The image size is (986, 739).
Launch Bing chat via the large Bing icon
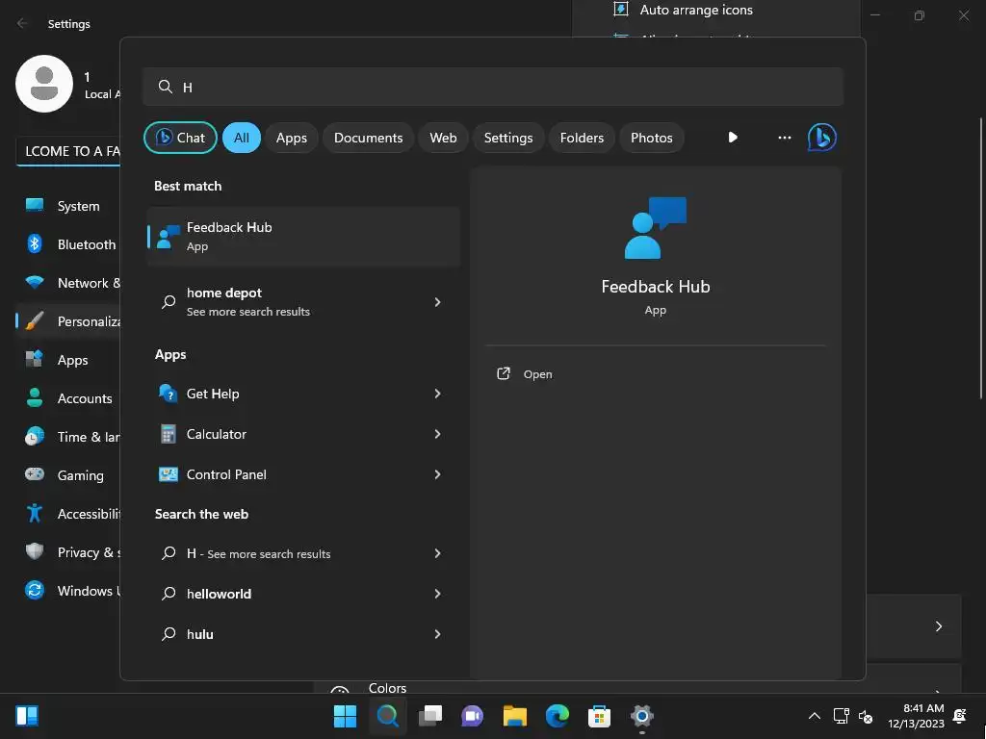click(x=822, y=137)
